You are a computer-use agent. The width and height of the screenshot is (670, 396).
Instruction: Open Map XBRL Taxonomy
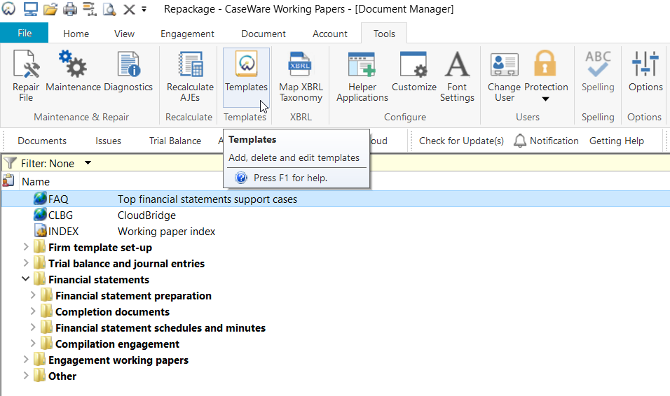tap(301, 76)
